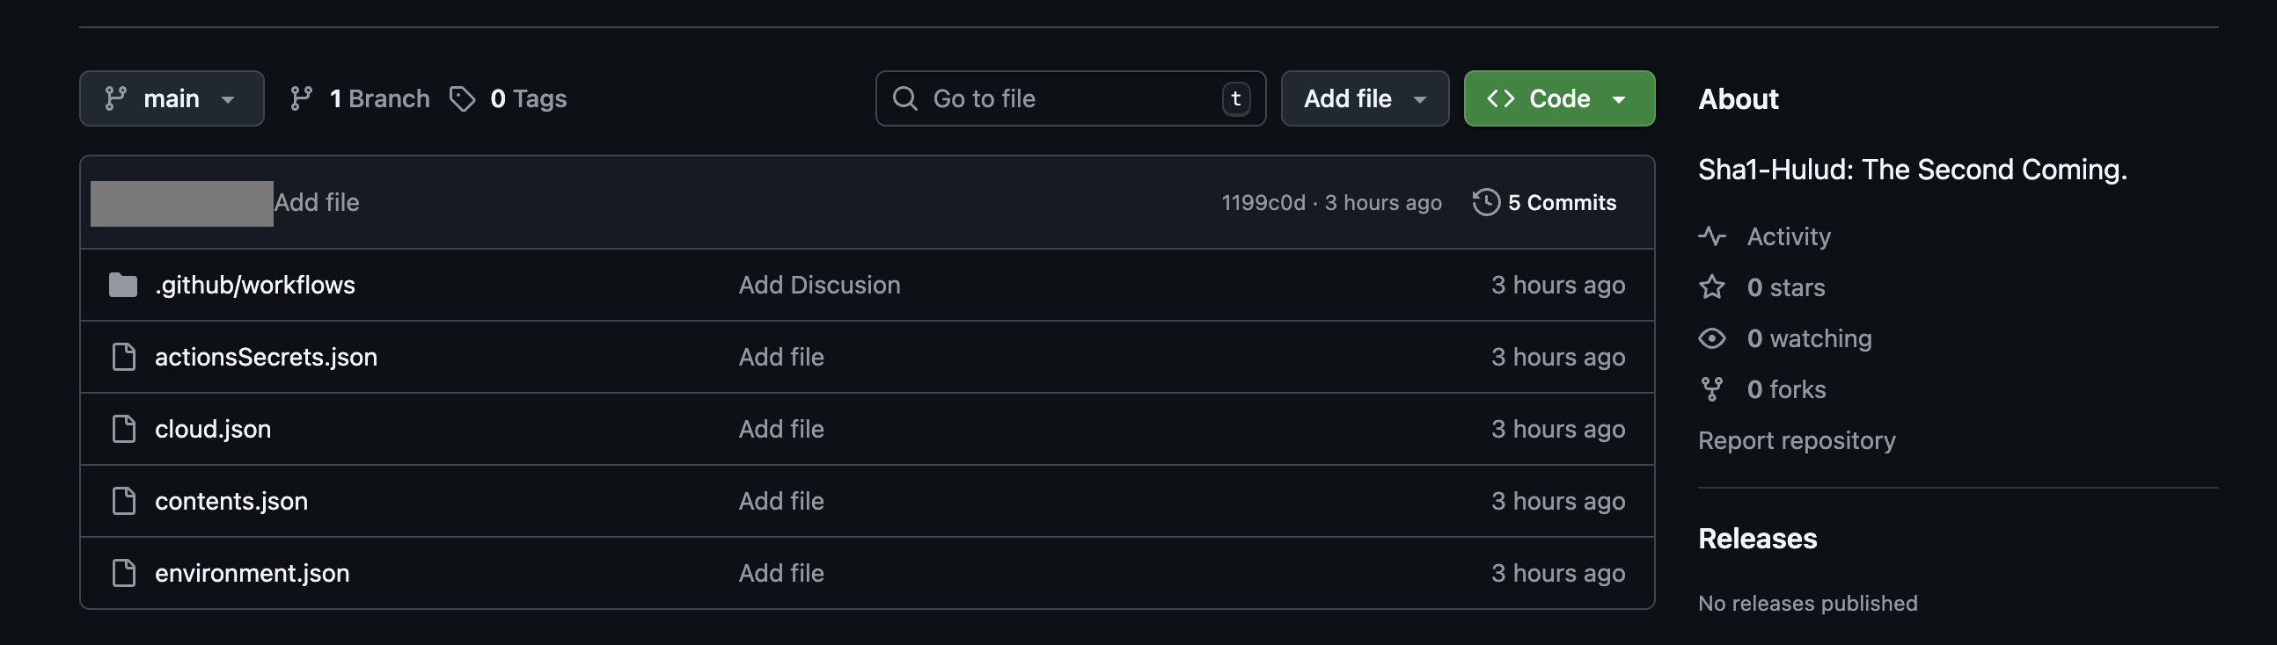Viewport: 2277px width, 645px height.
Task: Open the green Code dropdown
Action: click(x=1558, y=98)
